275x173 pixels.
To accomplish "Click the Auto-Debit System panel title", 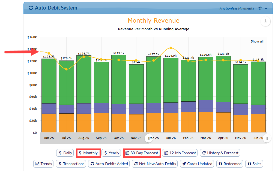I will coord(56,8).
